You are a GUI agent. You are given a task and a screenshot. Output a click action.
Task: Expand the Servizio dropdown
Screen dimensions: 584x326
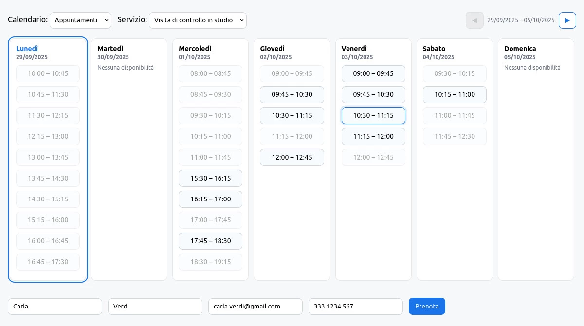point(198,20)
